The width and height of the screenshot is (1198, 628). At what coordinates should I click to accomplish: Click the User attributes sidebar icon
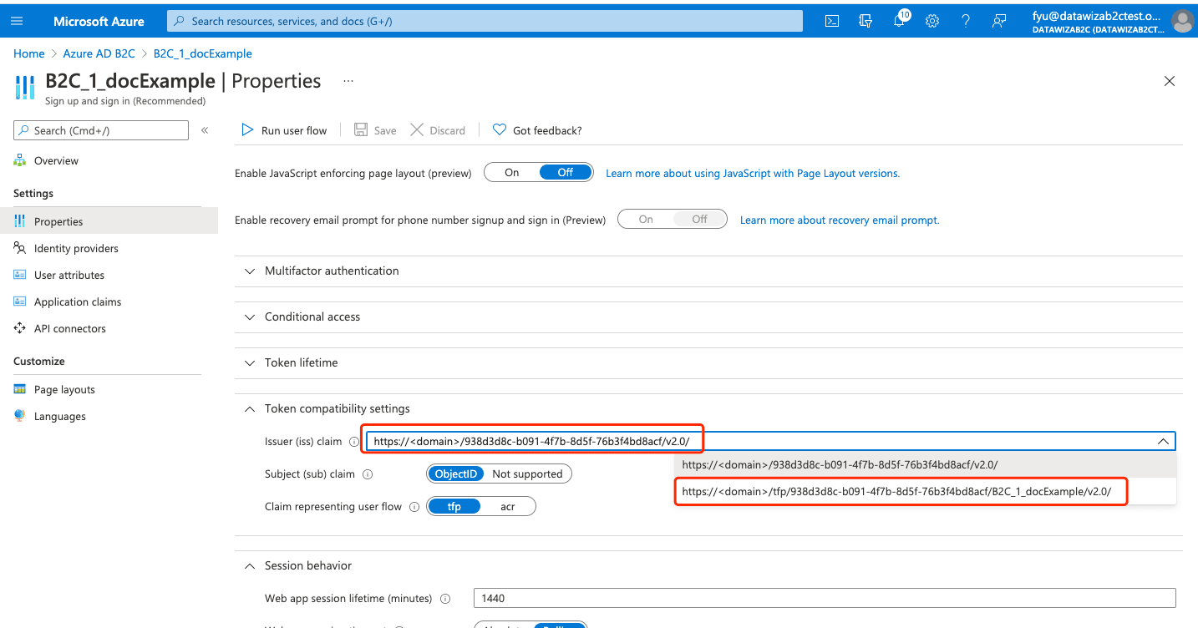tap(20, 275)
